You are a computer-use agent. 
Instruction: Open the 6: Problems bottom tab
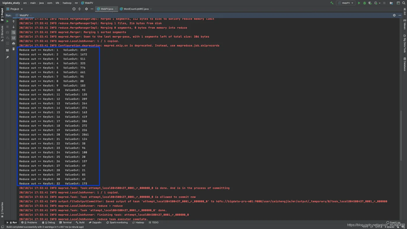click(x=29, y=223)
